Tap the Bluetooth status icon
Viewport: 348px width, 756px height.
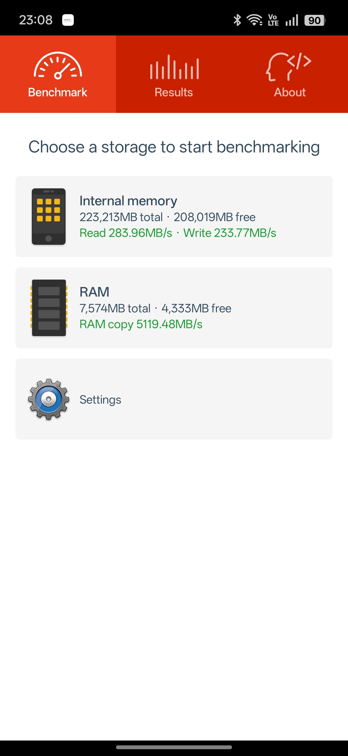[x=237, y=20]
